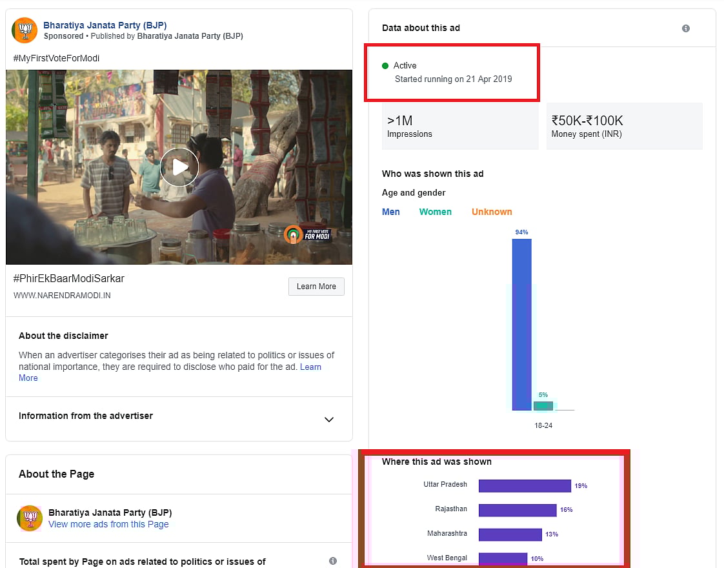The width and height of the screenshot is (724, 568).
Task: Open Bharatiya Janata Party (BJP) page title link
Action: (x=105, y=25)
